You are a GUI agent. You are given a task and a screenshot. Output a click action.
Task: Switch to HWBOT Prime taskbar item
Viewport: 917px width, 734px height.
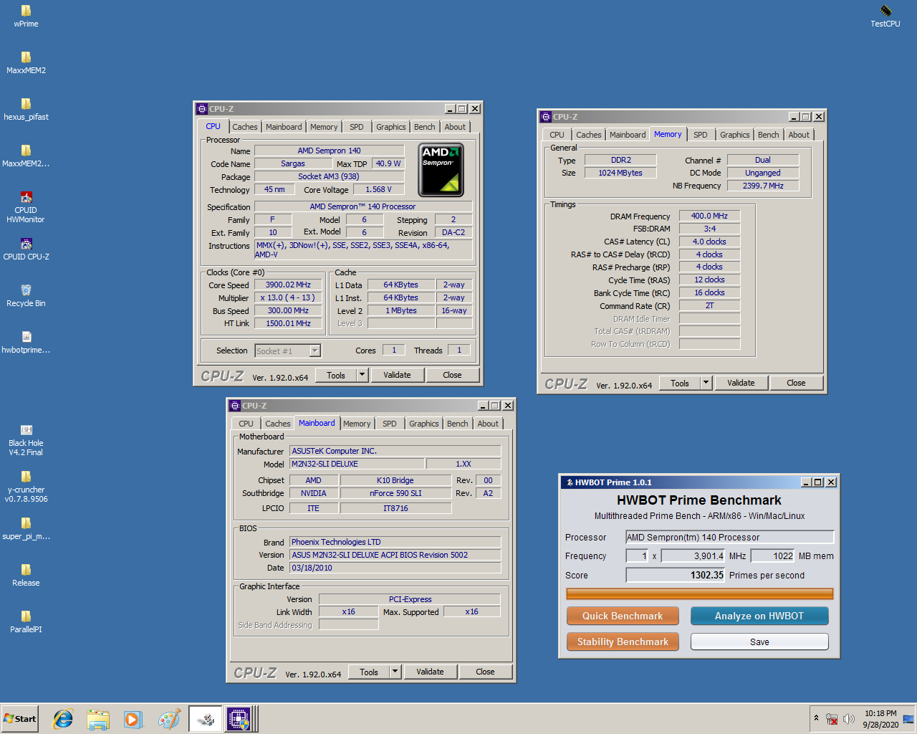coord(206,719)
